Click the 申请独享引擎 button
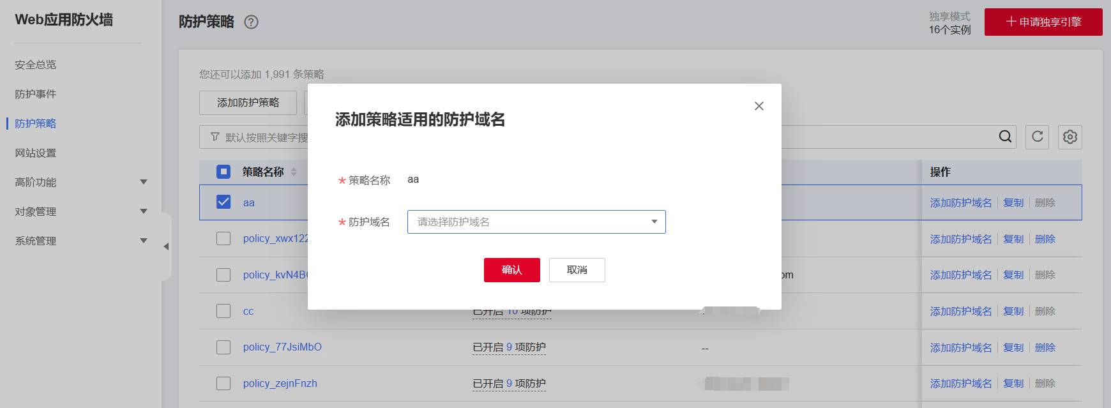The image size is (1111, 408). click(1043, 22)
